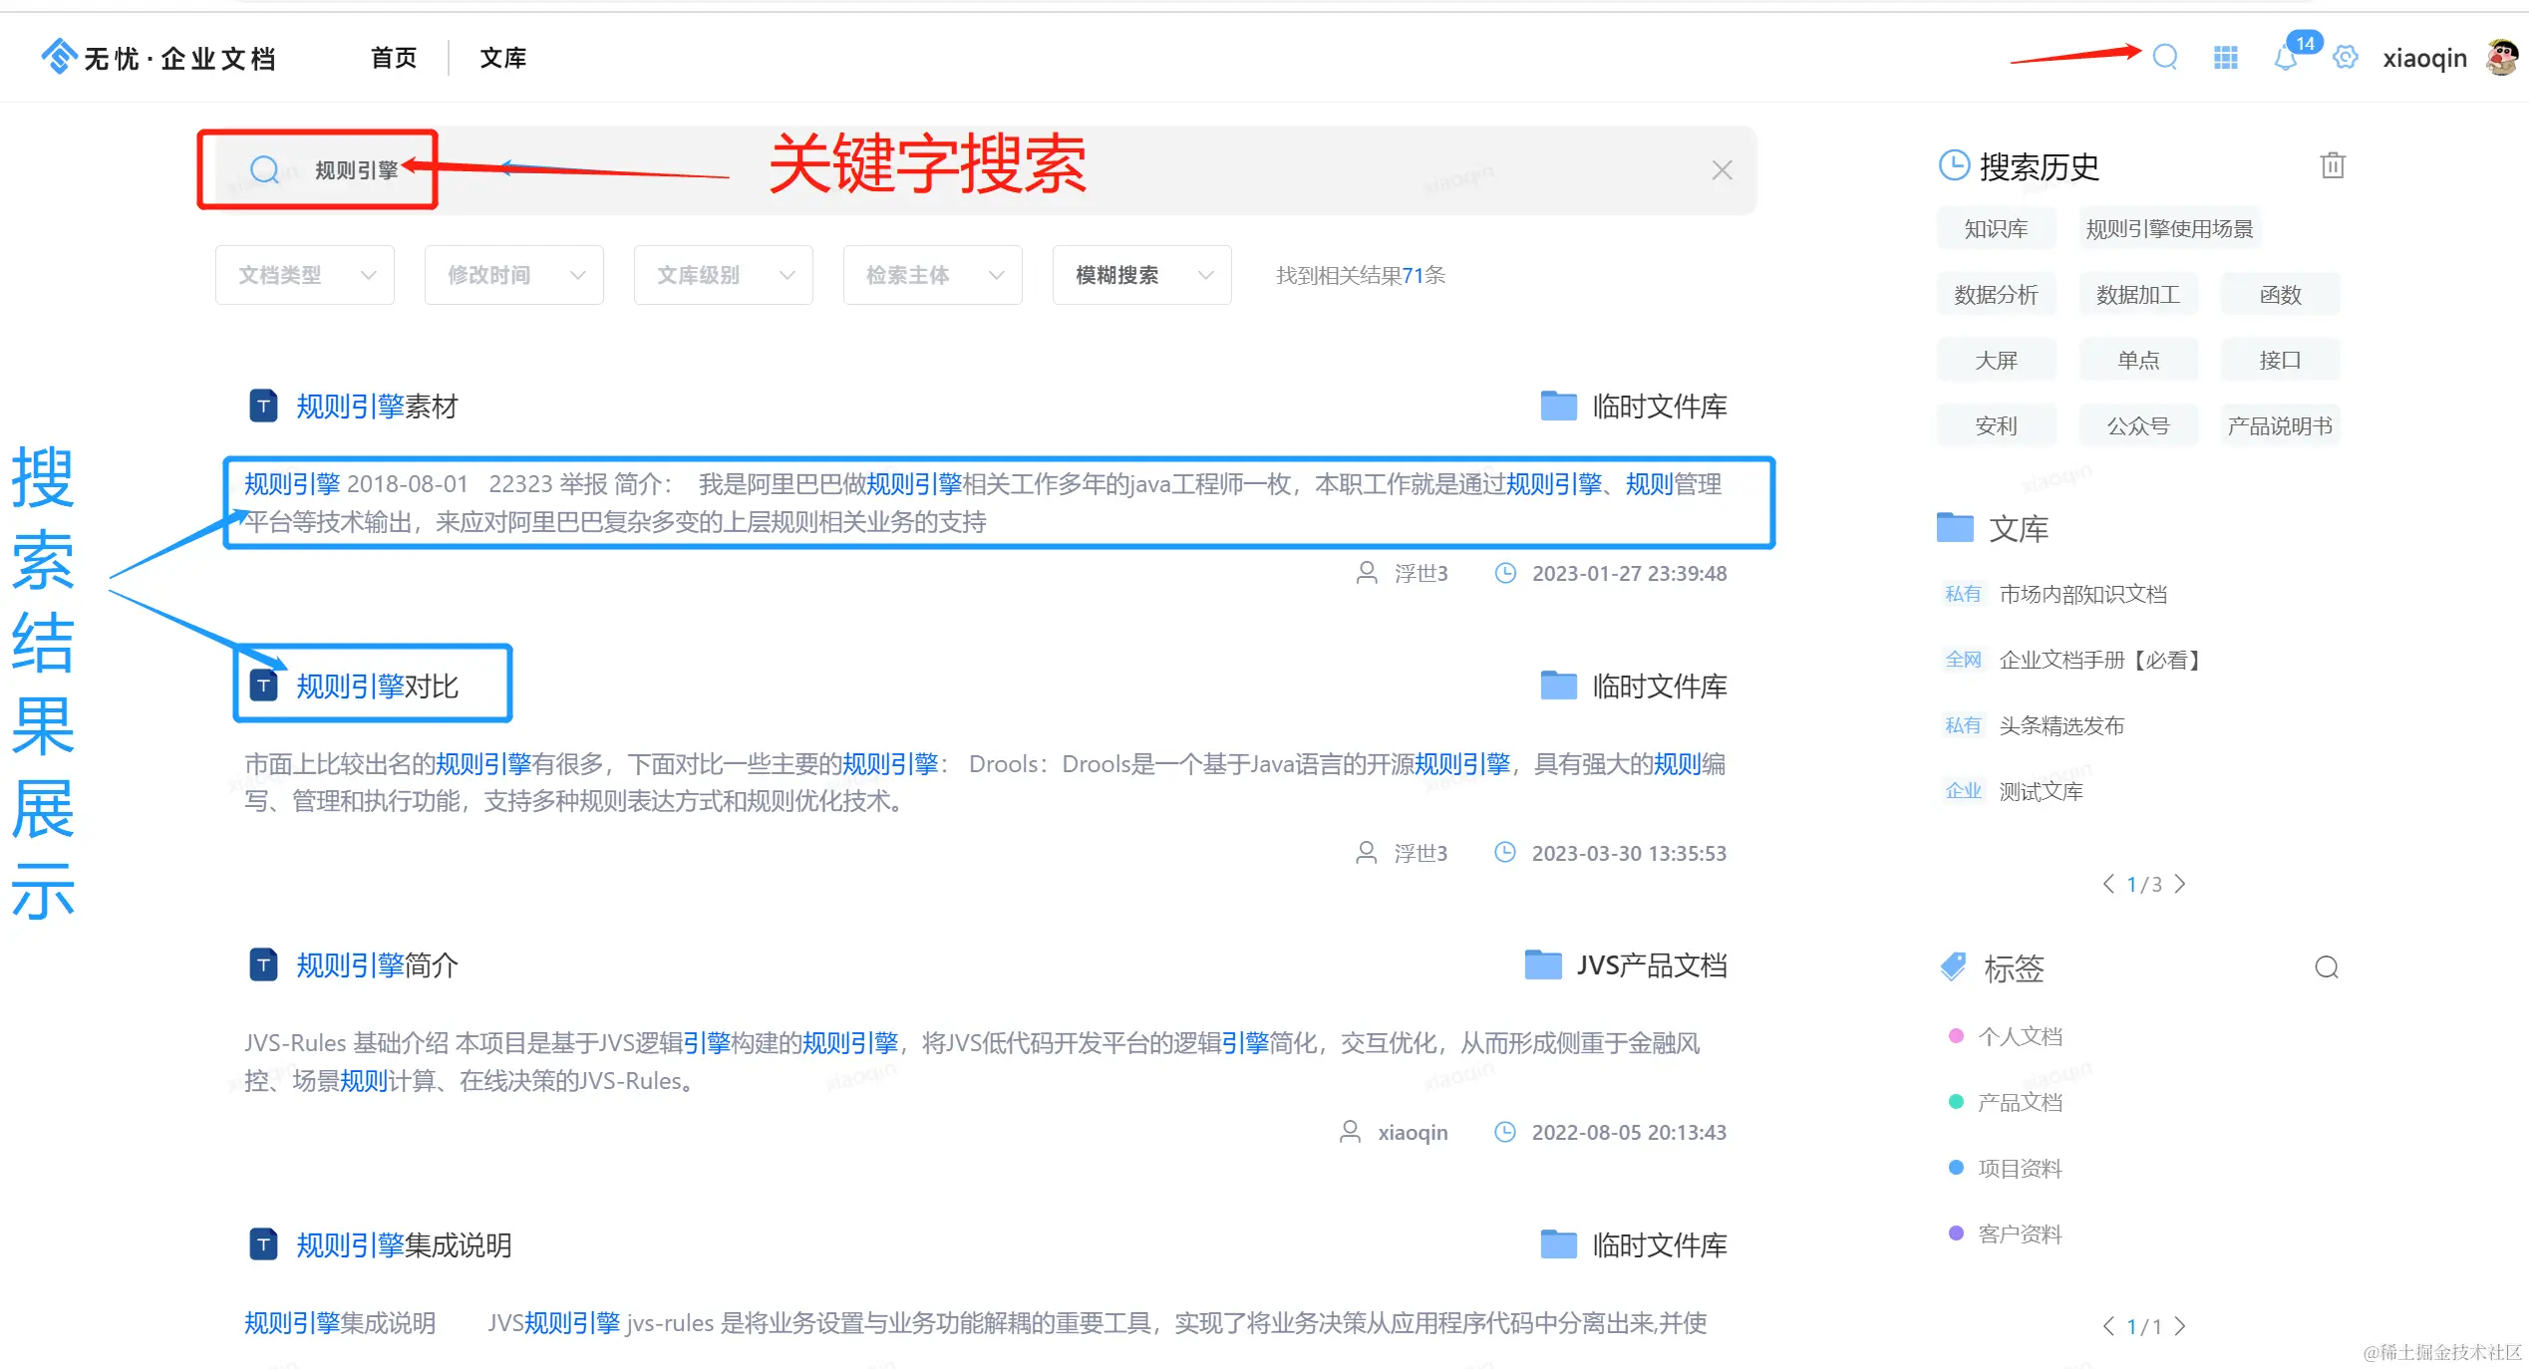Click the xiaoqin user avatar

tap(2502, 58)
